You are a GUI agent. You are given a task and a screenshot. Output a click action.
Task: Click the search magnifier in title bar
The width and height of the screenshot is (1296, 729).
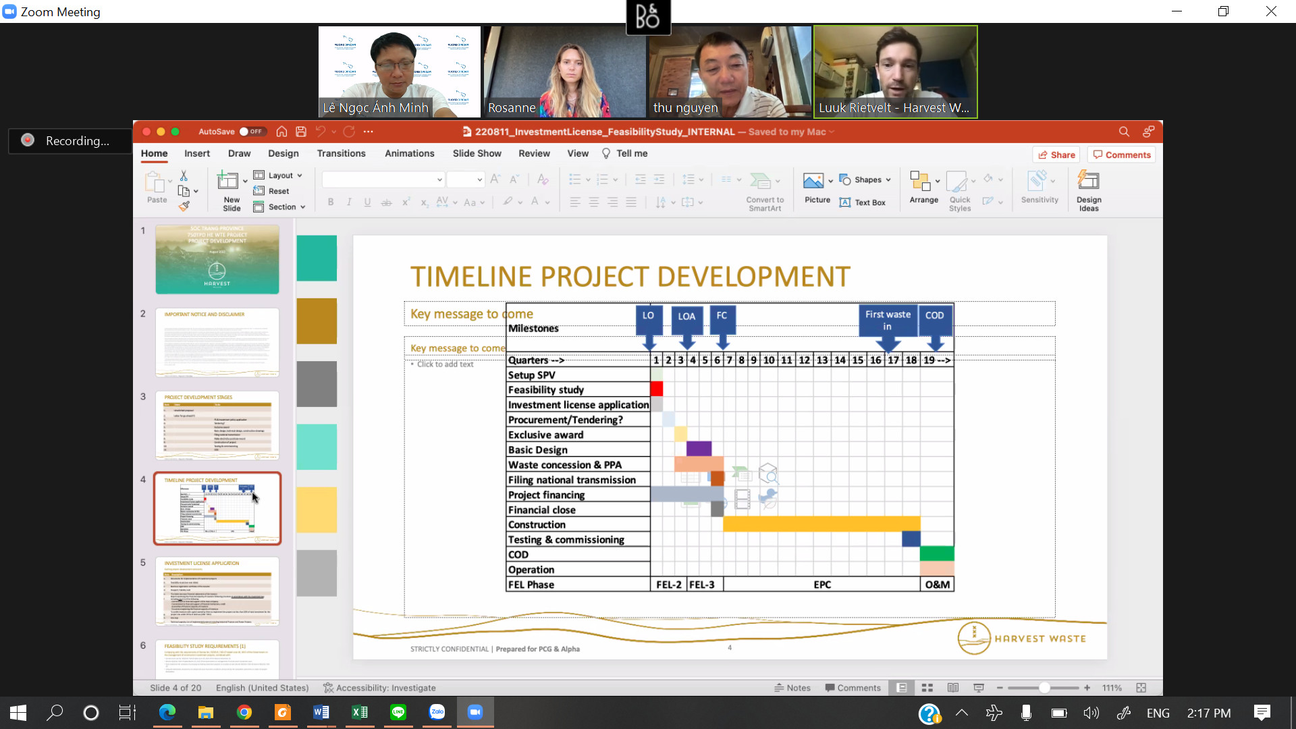tap(1124, 132)
